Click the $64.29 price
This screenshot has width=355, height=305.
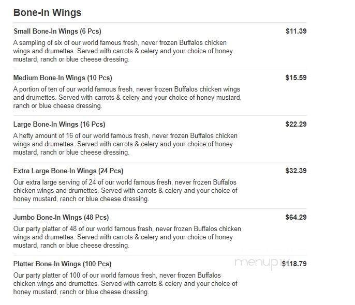pos(296,217)
